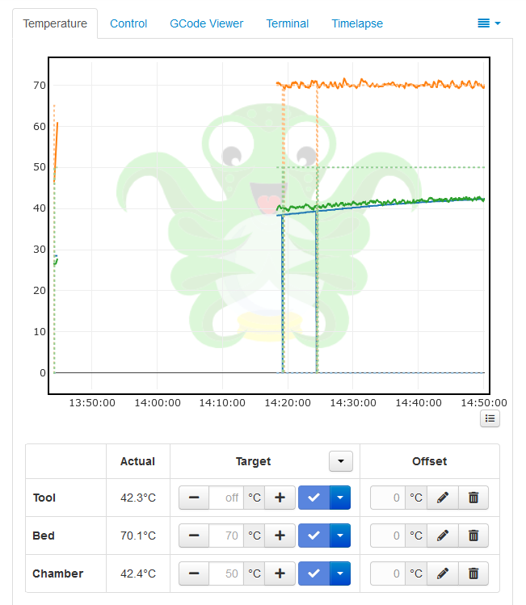Click the Tool row label
The image size is (526, 605).
pos(44,498)
